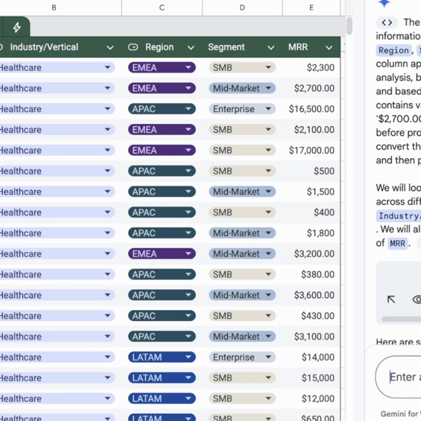The height and width of the screenshot is (421, 421).
Task: Click the MRR chip in Gemini explanation
Action: 397,243
